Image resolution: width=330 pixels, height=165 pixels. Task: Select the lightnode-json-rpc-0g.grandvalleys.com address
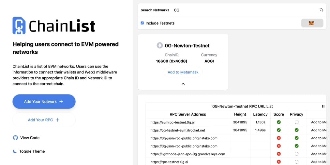[188, 154]
